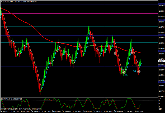Select the later red sell marker near 1.16000
The image size is (165, 113).
132,52
